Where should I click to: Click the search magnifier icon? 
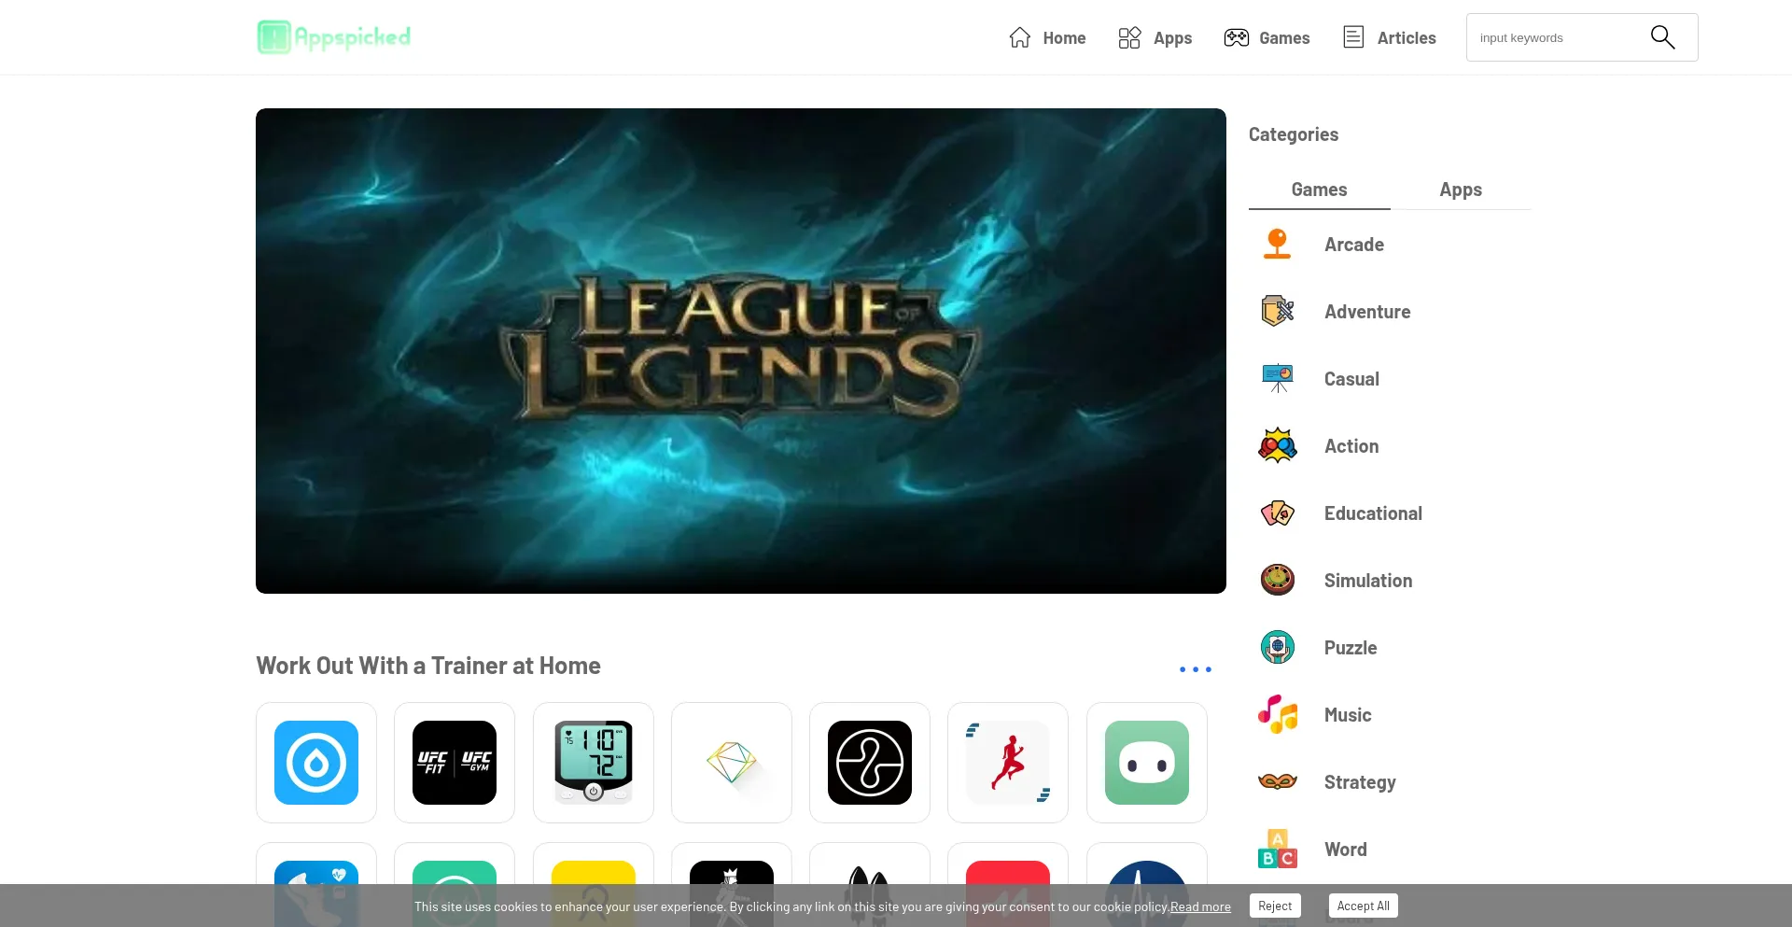(x=1662, y=37)
